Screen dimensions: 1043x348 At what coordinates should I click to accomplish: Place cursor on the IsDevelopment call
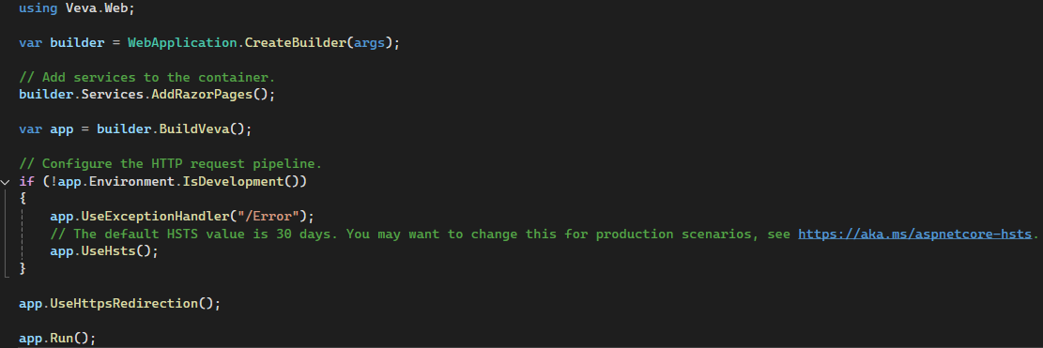[233, 181]
